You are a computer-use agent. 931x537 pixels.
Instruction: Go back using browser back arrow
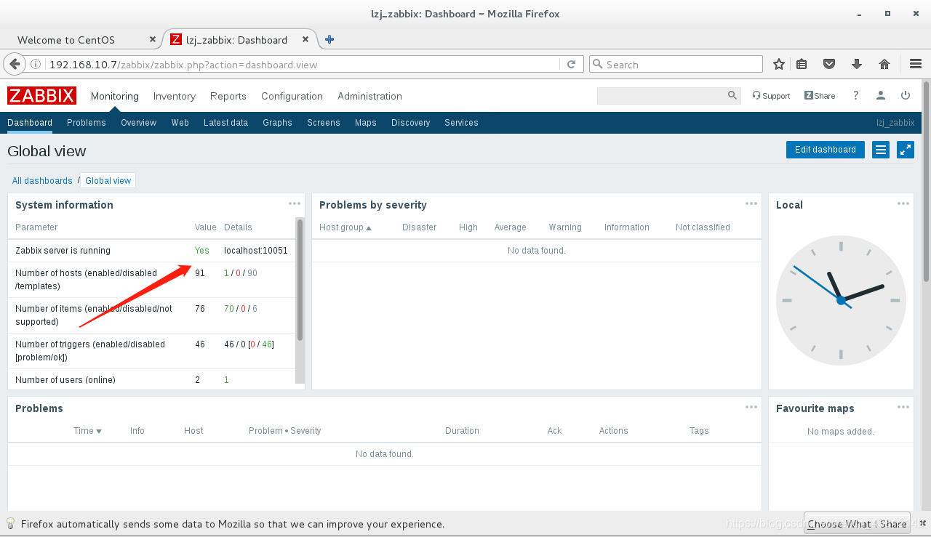[x=14, y=64]
